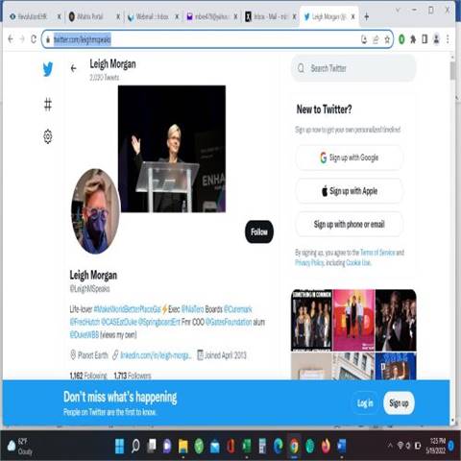461x461 pixels.
Task: Click the Twitter bird logo in sidebar
Action: point(48,69)
